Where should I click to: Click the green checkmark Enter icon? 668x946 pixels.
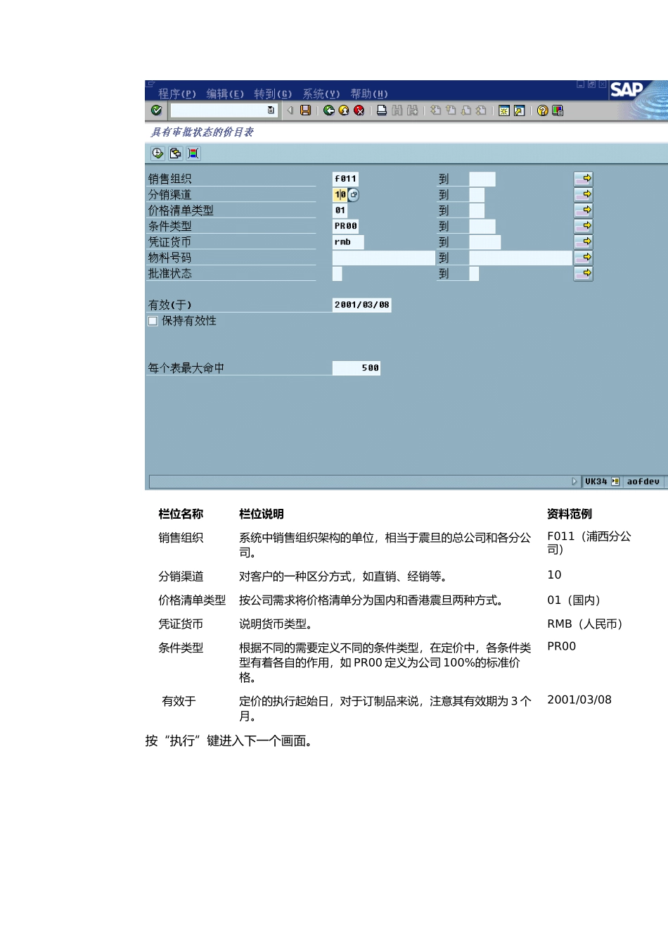point(156,111)
